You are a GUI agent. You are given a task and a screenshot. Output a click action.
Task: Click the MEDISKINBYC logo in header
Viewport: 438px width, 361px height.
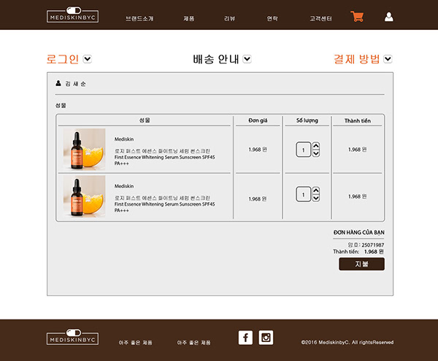pos(72,16)
